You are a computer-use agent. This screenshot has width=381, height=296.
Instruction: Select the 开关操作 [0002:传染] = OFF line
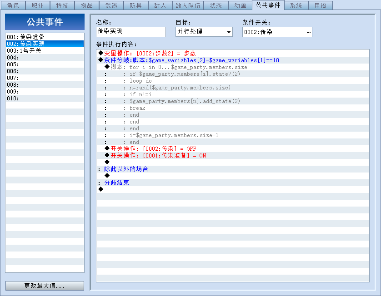pos(233,148)
